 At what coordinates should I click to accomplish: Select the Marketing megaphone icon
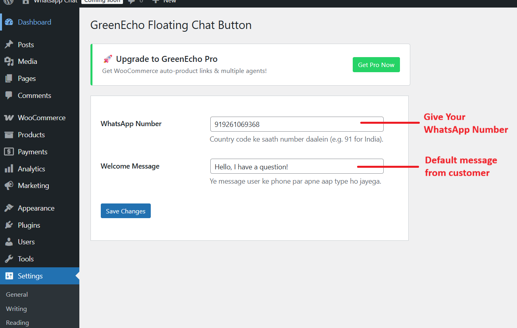point(9,186)
